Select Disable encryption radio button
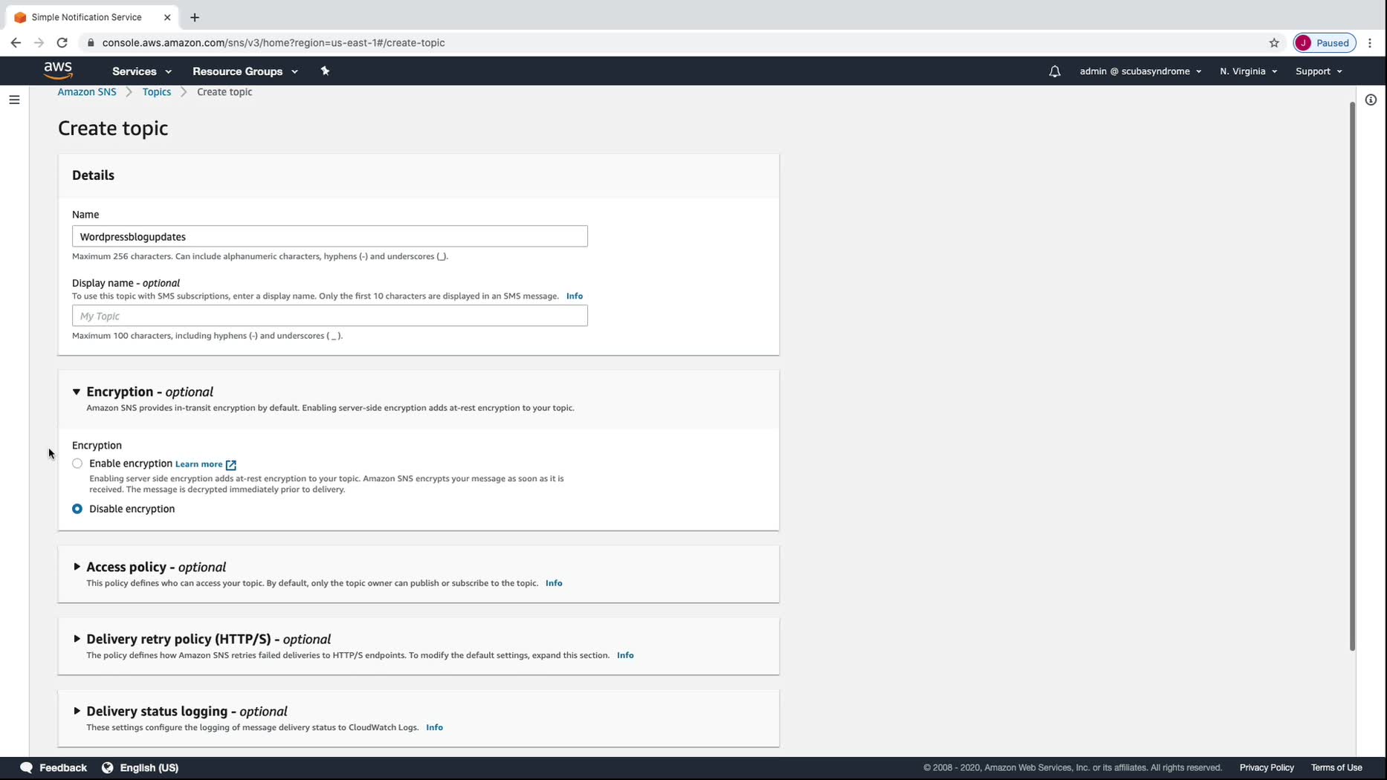 [x=77, y=509]
